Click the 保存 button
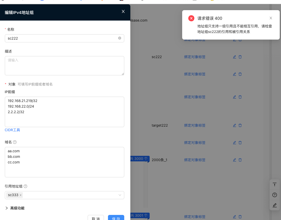The height and width of the screenshot is (220, 281). coord(116,218)
